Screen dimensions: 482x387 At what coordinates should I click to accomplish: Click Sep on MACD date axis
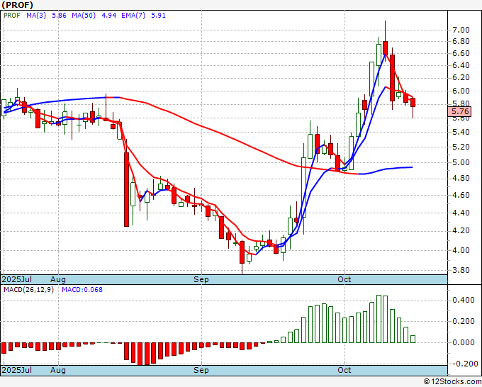pos(201,370)
